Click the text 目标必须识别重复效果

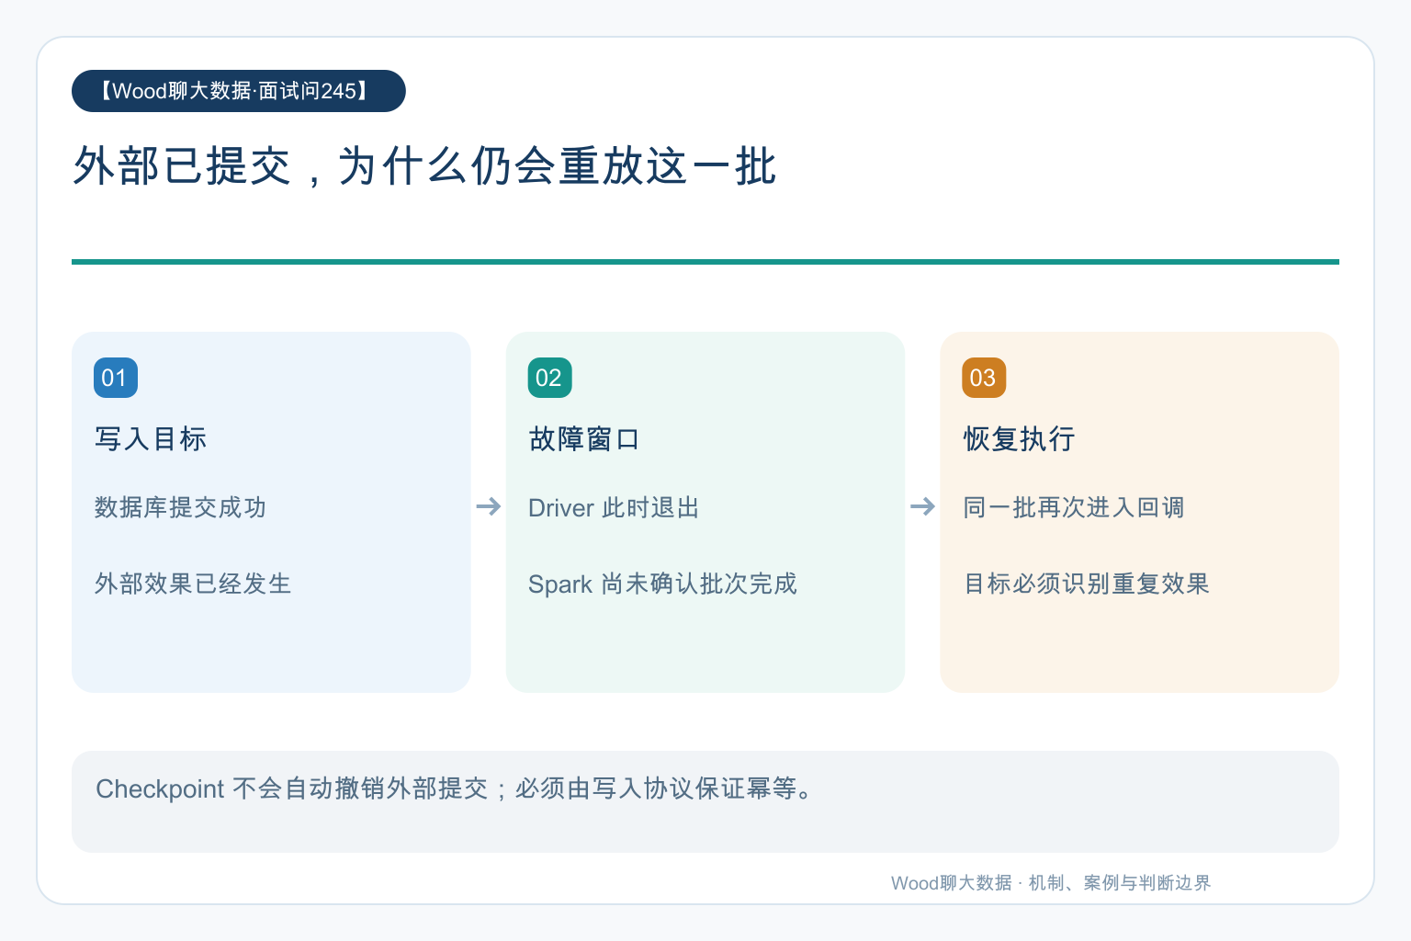pos(1086,584)
